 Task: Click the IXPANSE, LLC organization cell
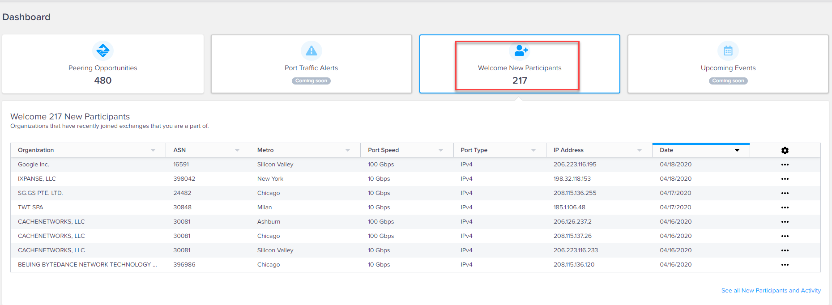(x=37, y=179)
